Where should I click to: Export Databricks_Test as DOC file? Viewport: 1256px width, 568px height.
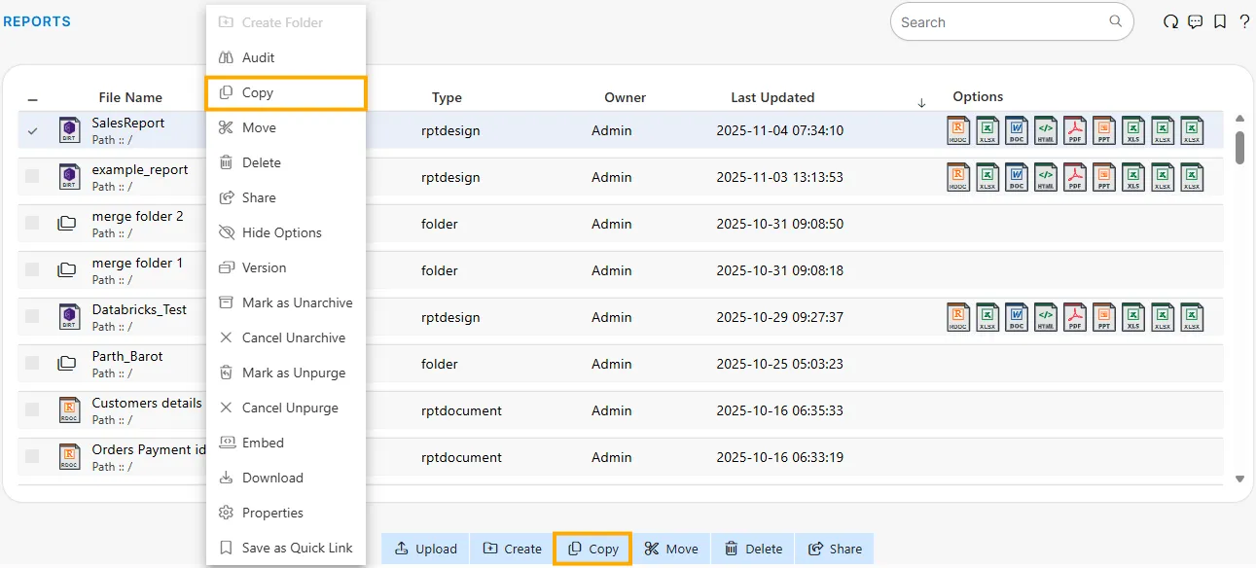pyautogui.click(x=1016, y=317)
